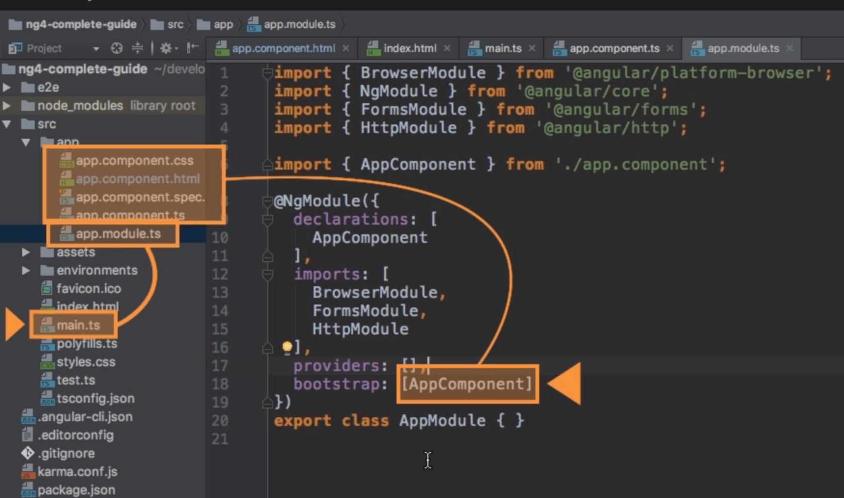Click the declarations property keyword

[x=351, y=219]
